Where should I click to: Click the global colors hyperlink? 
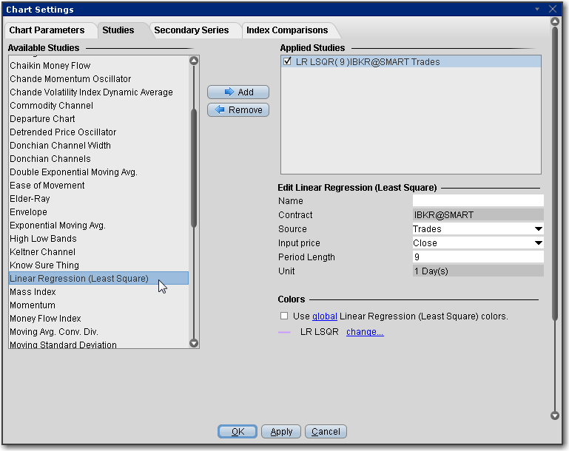click(324, 316)
